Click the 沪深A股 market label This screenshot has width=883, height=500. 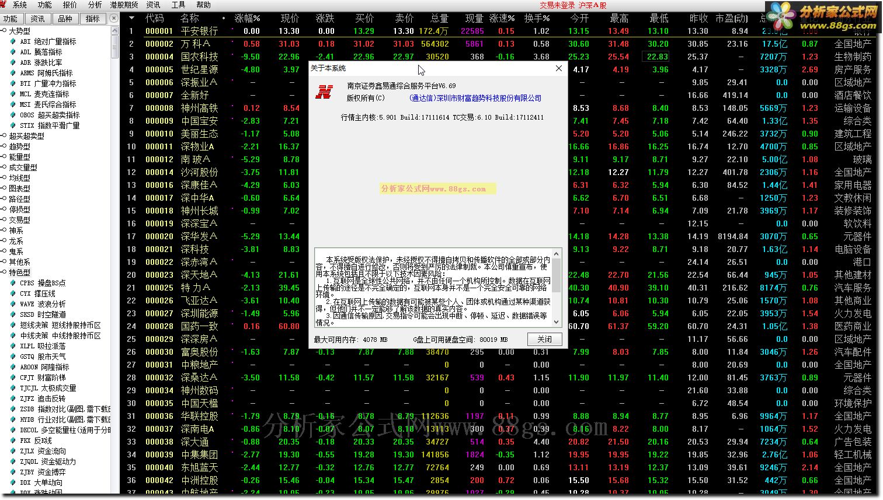click(593, 5)
